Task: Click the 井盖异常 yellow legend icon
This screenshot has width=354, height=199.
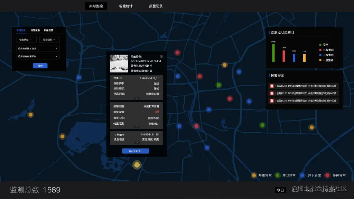Action: [x=254, y=175]
